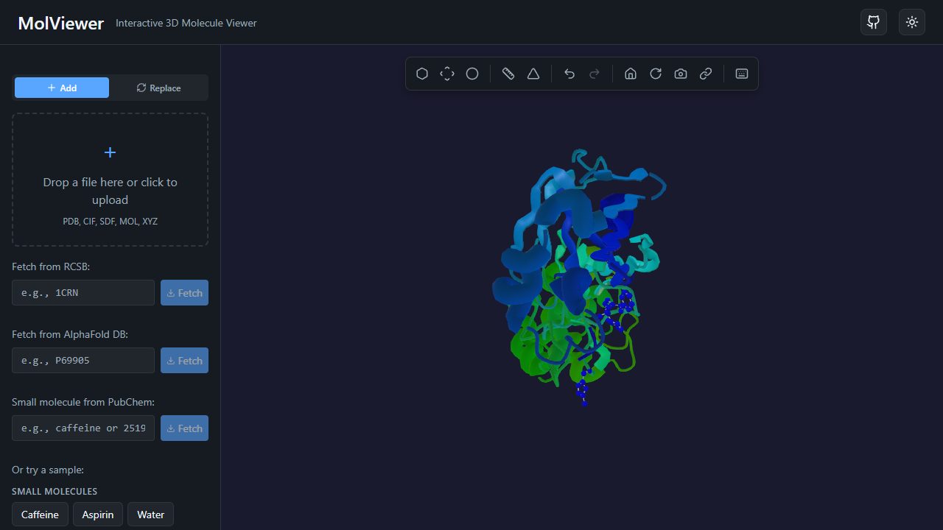Click the chain link icon in the toolbar
Viewport: 943px width, 530px height.
(x=706, y=74)
